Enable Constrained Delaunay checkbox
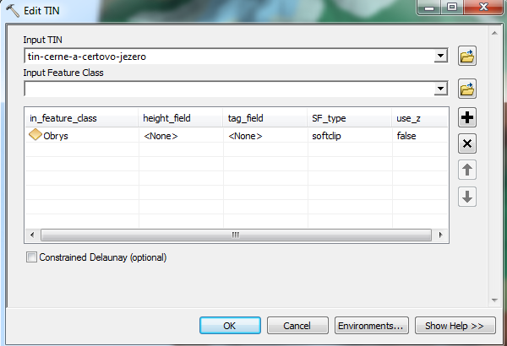 click(x=31, y=257)
